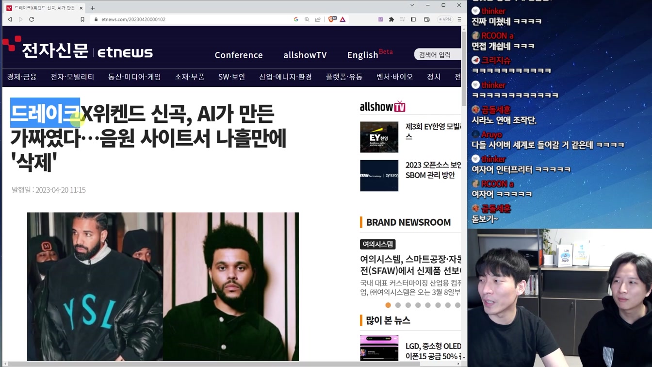Open the Conference link in the header
Image resolution: width=652 pixels, height=367 pixels.
tap(239, 55)
